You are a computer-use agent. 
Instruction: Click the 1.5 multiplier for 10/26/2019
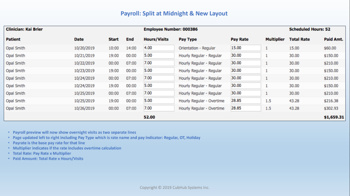click(x=268, y=108)
